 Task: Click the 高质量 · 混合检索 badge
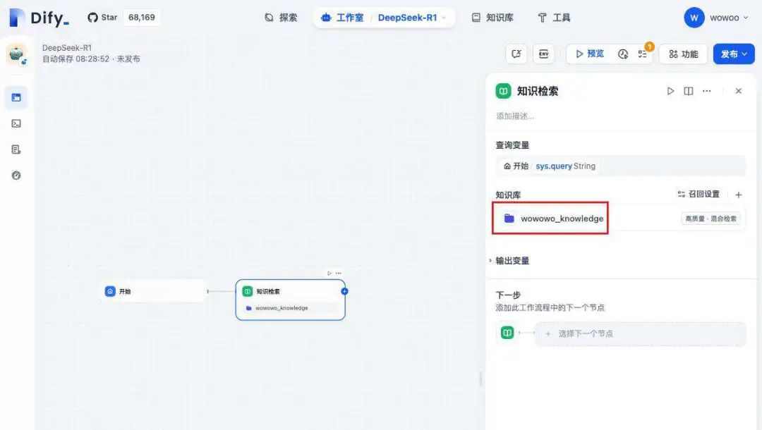click(710, 219)
